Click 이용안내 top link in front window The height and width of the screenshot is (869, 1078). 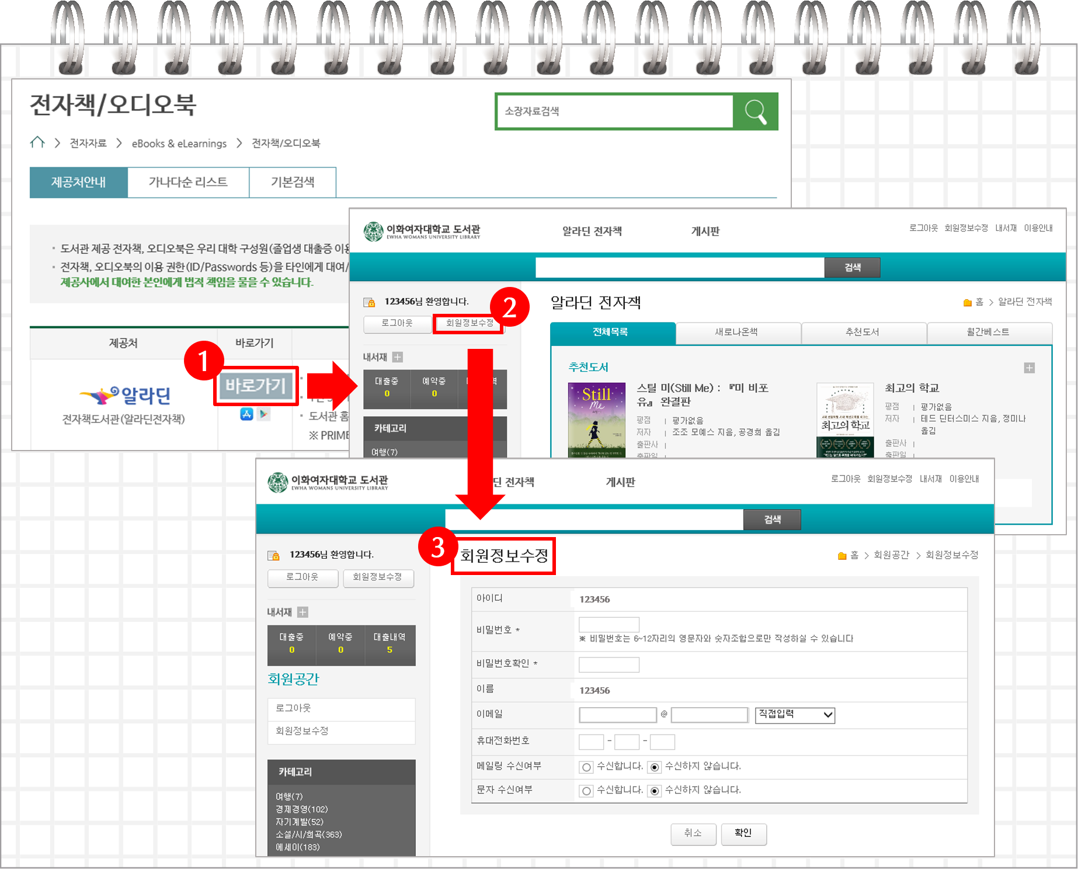click(964, 479)
